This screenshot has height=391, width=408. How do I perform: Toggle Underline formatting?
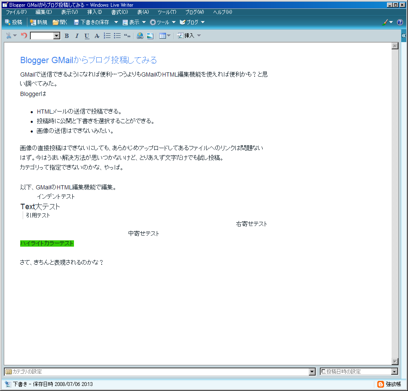[87, 36]
